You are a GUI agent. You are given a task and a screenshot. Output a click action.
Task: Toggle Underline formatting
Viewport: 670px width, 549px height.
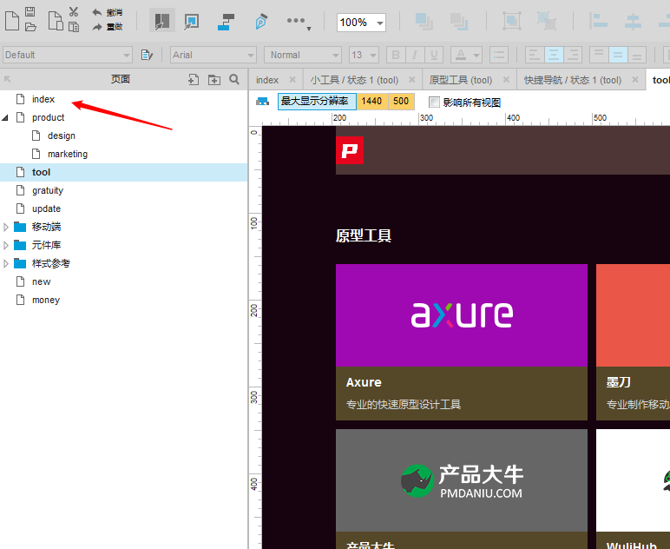(x=434, y=55)
